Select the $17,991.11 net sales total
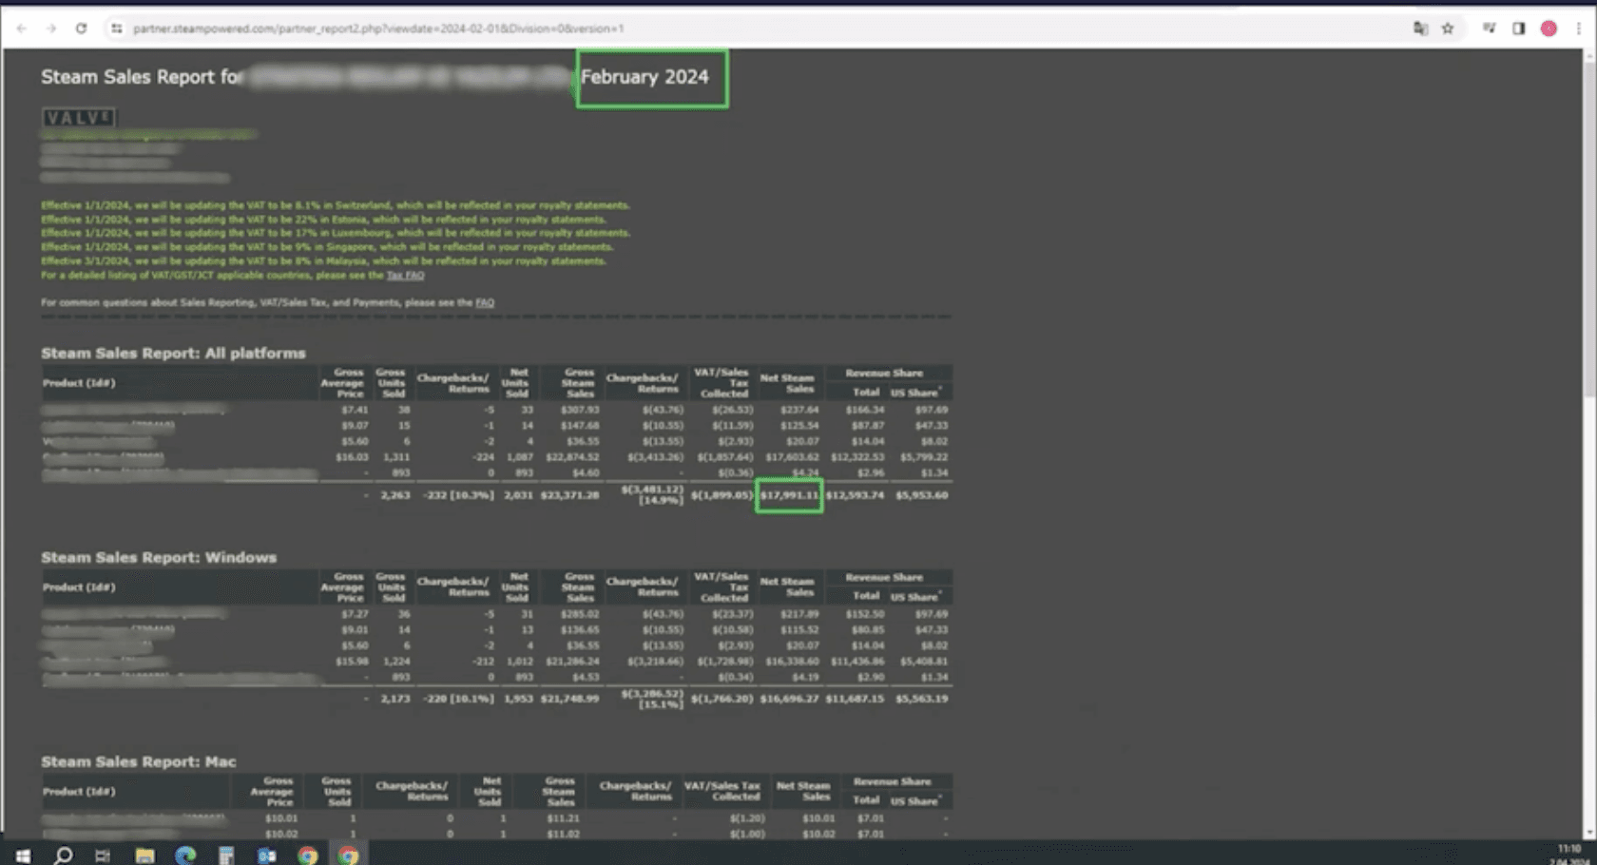The width and height of the screenshot is (1597, 865). pyautogui.click(x=789, y=495)
